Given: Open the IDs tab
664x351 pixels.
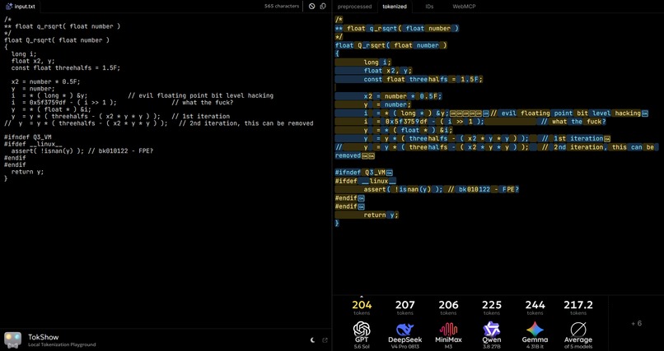Looking at the screenshot, I should click(x=429, y=7).
